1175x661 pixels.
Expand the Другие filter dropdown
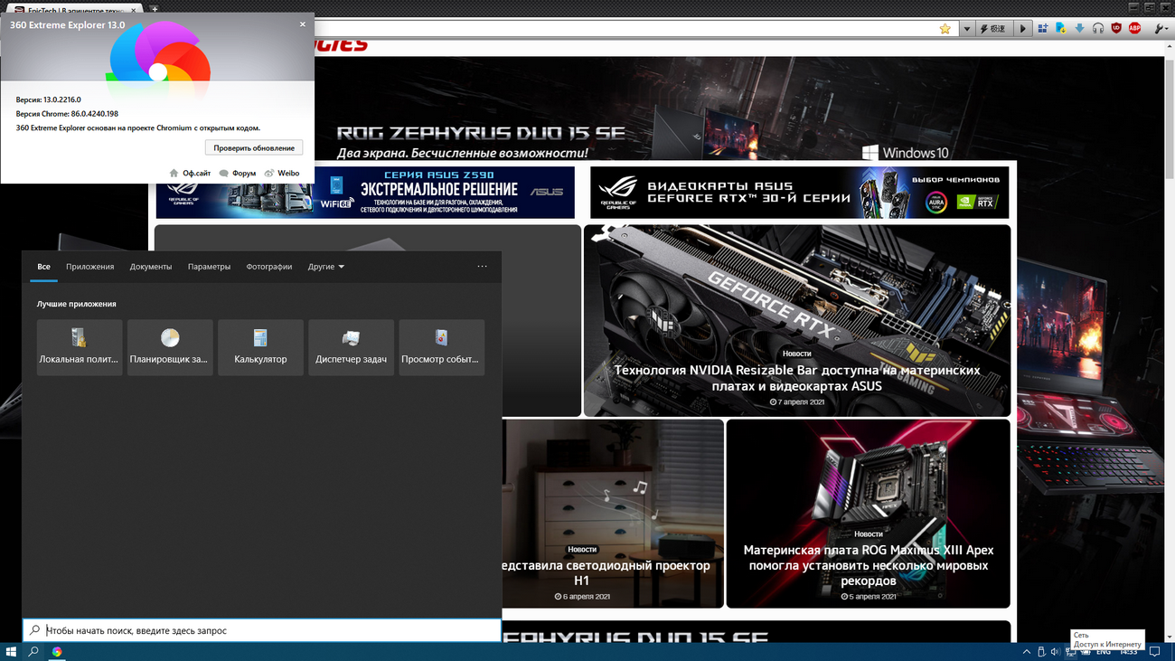coord(325,267)
